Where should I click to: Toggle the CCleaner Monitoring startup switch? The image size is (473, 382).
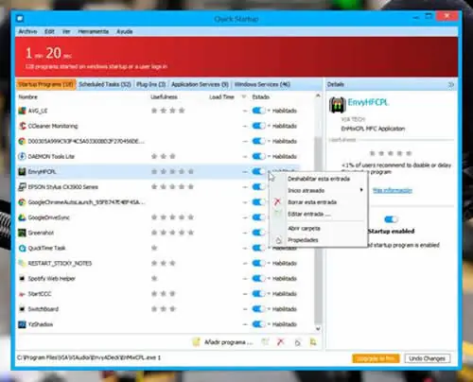258,126
